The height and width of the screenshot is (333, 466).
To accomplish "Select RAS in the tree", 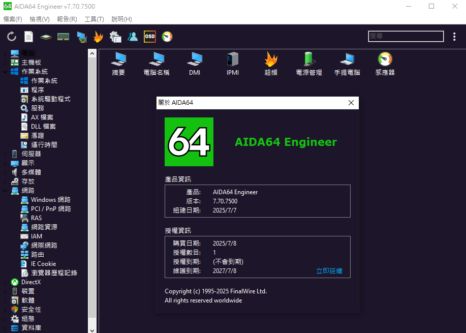I will point(36,218).
